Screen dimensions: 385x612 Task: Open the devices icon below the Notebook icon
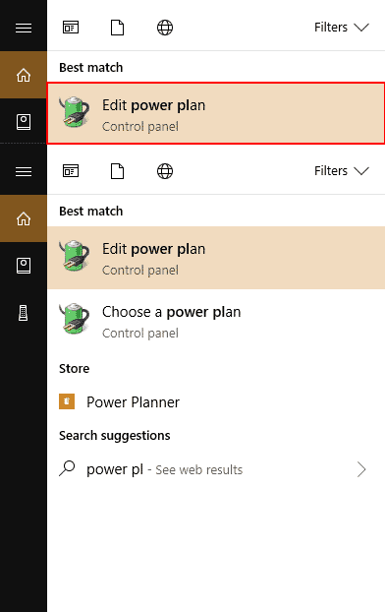(x=24, y=313)
